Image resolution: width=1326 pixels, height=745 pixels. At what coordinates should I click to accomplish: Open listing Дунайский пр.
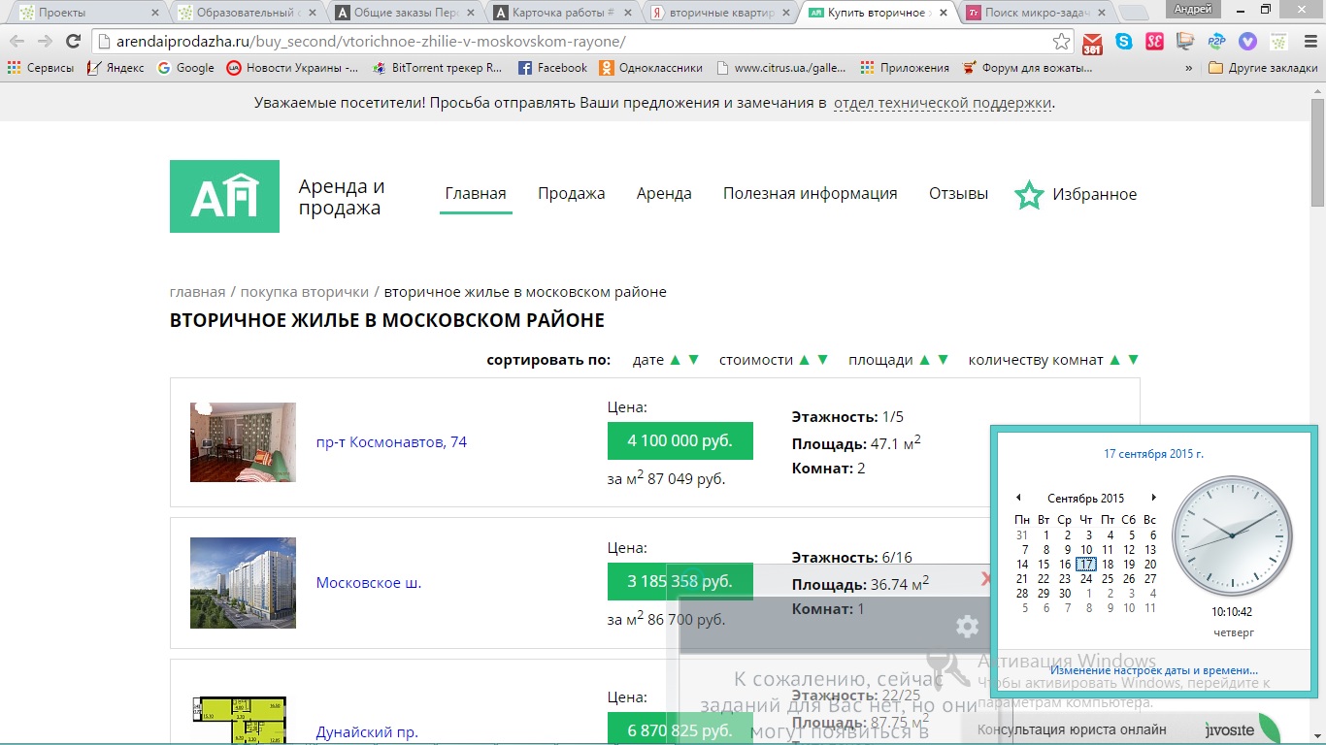click(x=367, y=732)
